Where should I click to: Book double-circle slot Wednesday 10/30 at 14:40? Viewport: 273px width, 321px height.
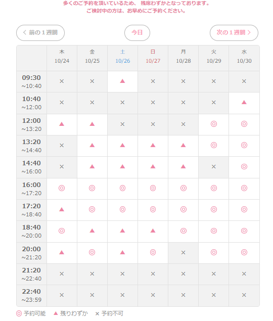244,167
